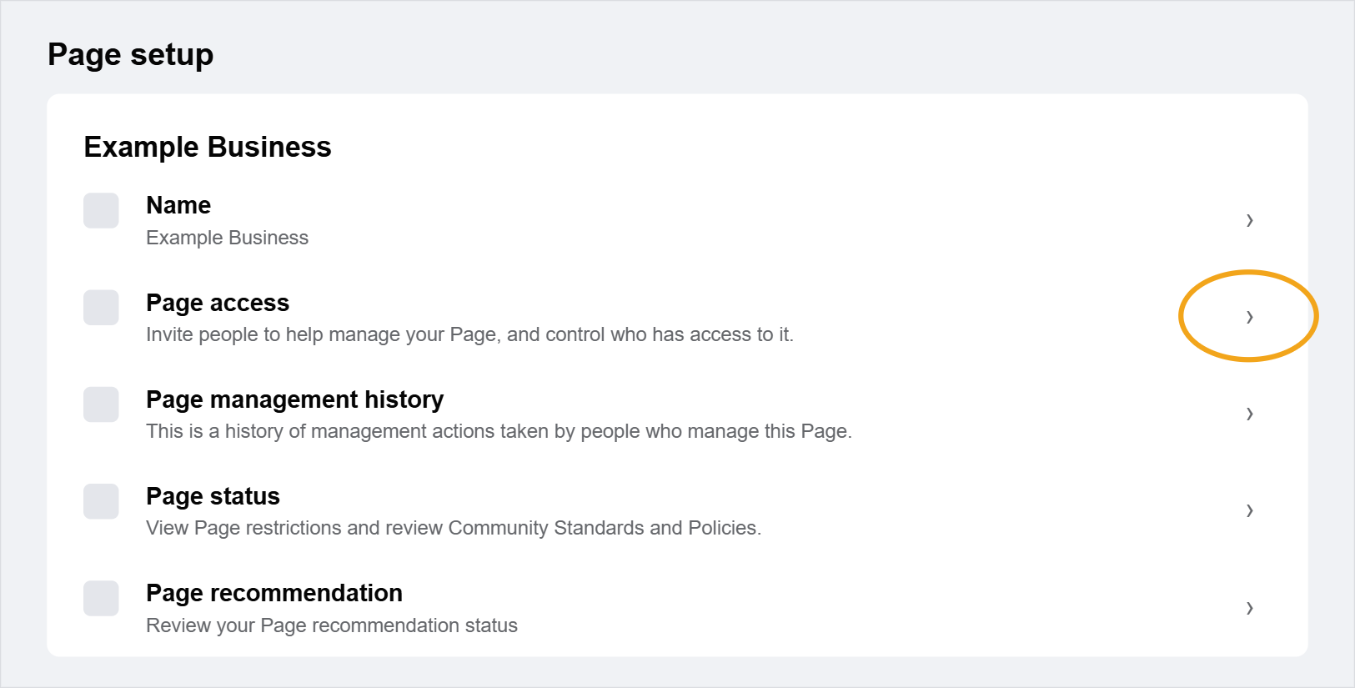Click the "Page setup" heading
This screenshot has height=688, width=1355.
click(131, 55)
